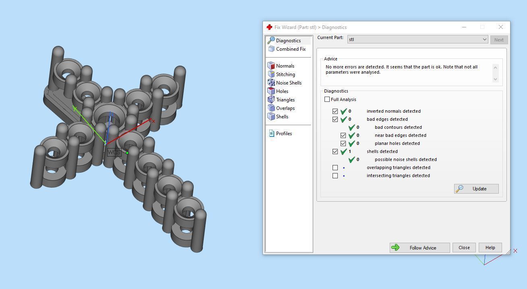Image resolution: width=527 pixels, height=289 pixels.
Task: Go to the Stitching page
Action: click(x=285, y=74)
